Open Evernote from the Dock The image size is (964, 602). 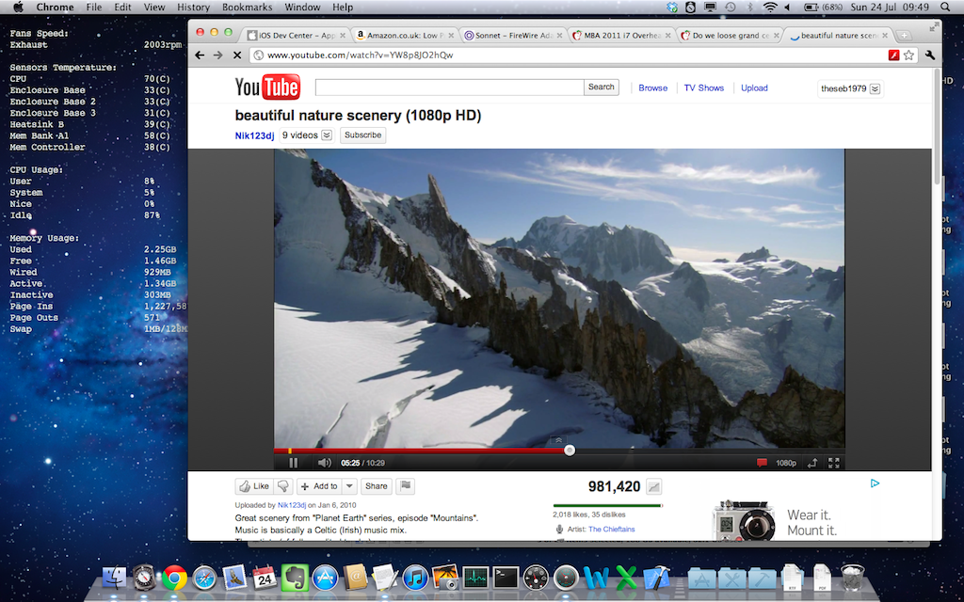point(295,578)
